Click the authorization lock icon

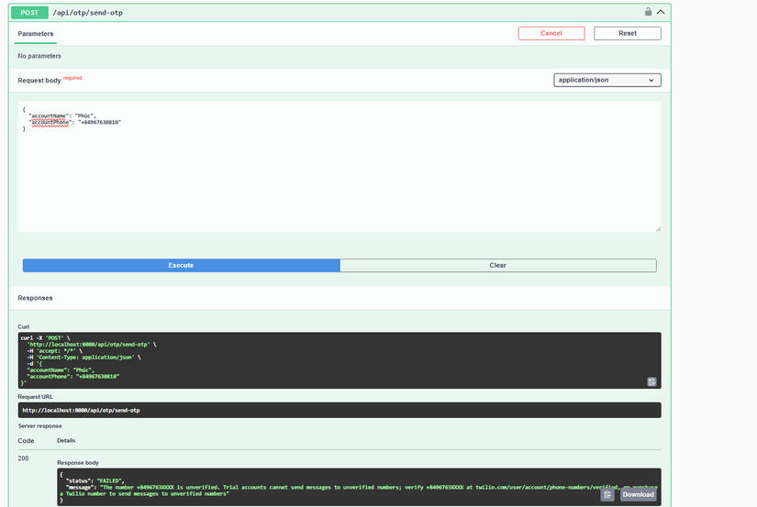648,12
